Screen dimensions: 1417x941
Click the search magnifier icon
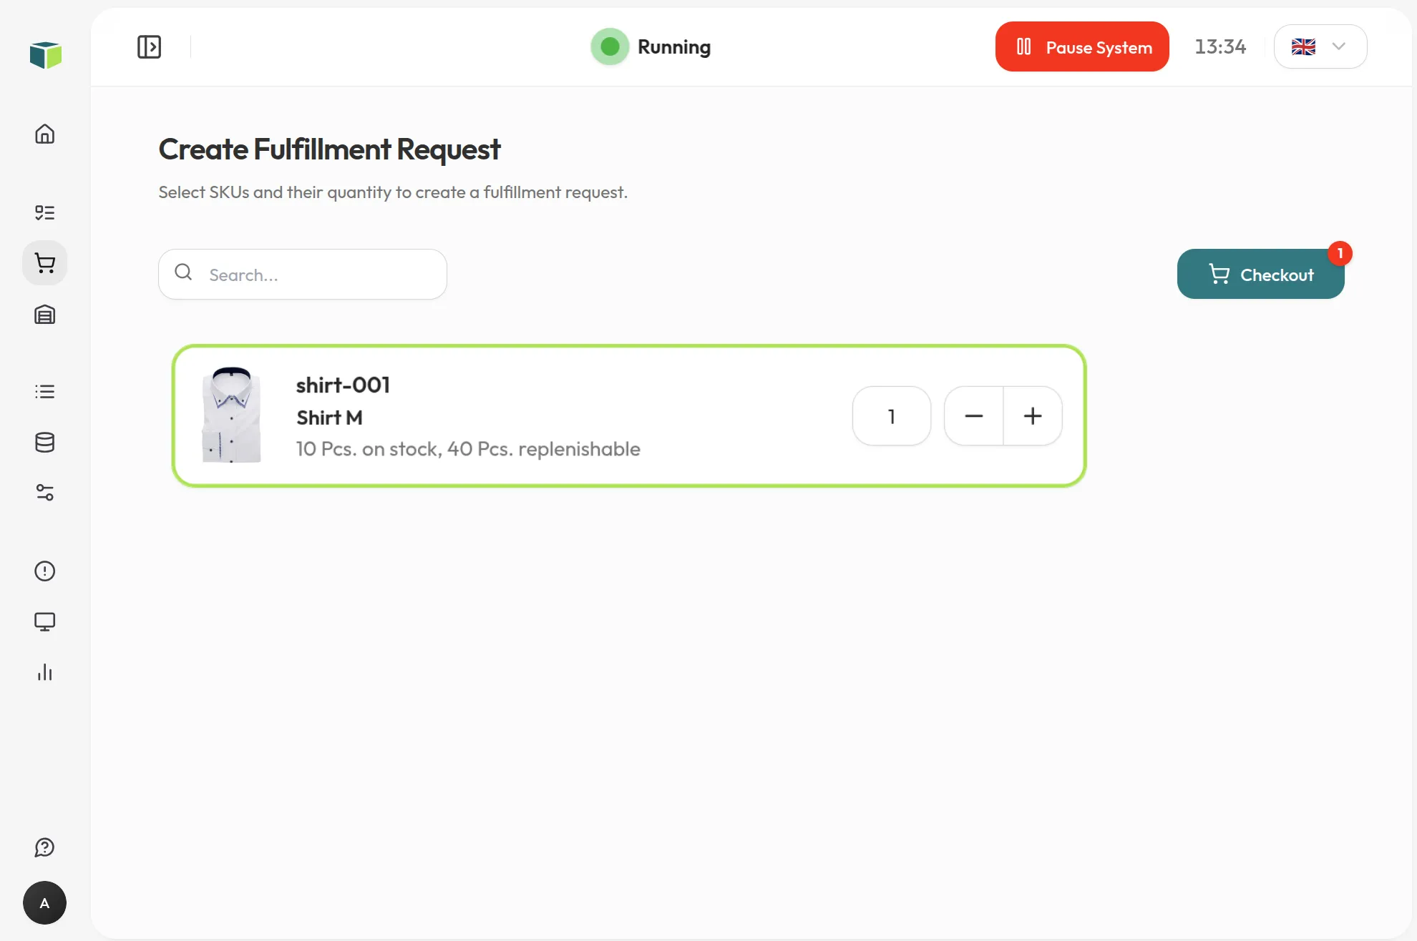(183, 272)
